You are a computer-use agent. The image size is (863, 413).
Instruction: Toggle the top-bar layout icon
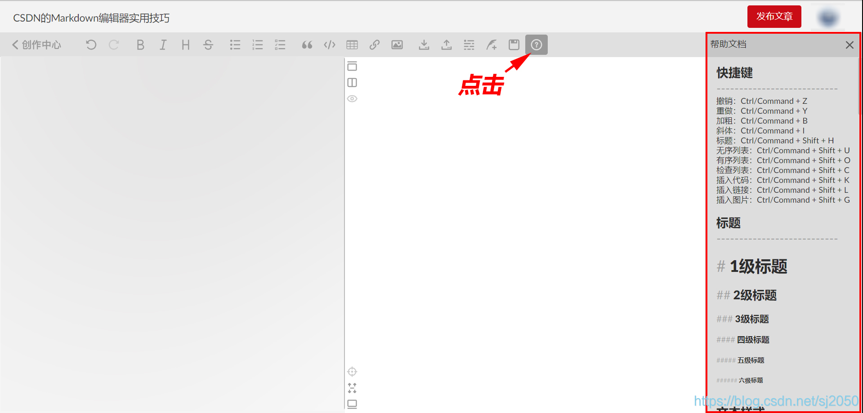(x=352, y=67)
